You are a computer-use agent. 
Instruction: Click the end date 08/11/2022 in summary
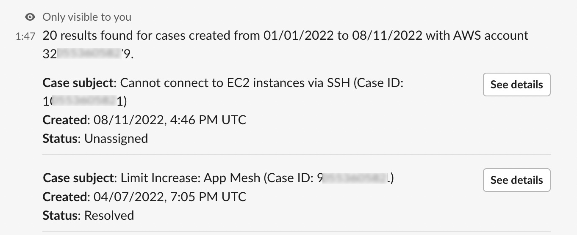tap(386, 36)
